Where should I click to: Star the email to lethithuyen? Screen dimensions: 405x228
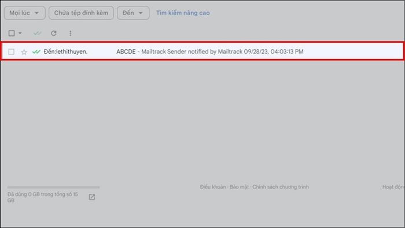coord(24,52)
